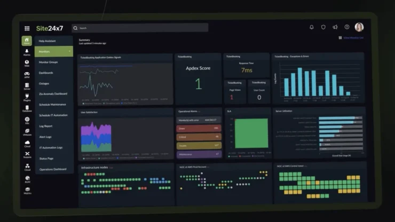Image resolution: width=395 pixels, height=222 pixels.
Task: Open the announcements megaphone icon
Action: (x=335, y=27)
